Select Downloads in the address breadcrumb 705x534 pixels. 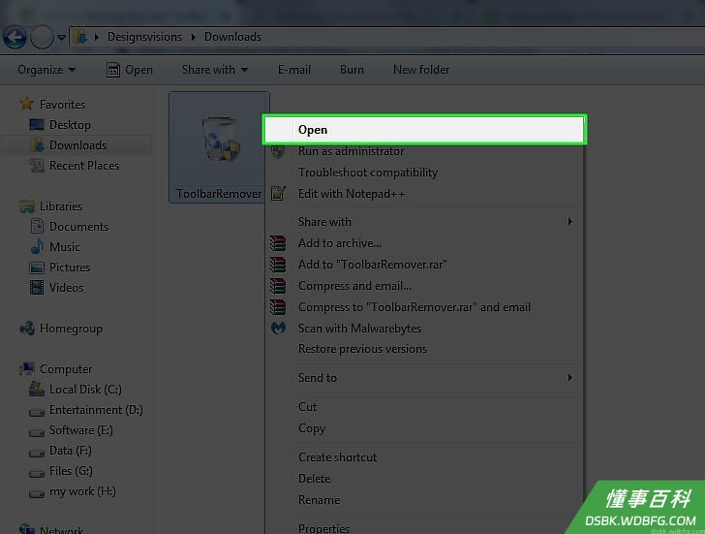pyautogui.click(x=232, y=37)
